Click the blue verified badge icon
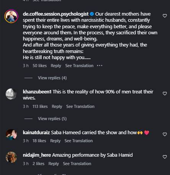The height and width of the screenshot is (175, 170). [92, 14]
